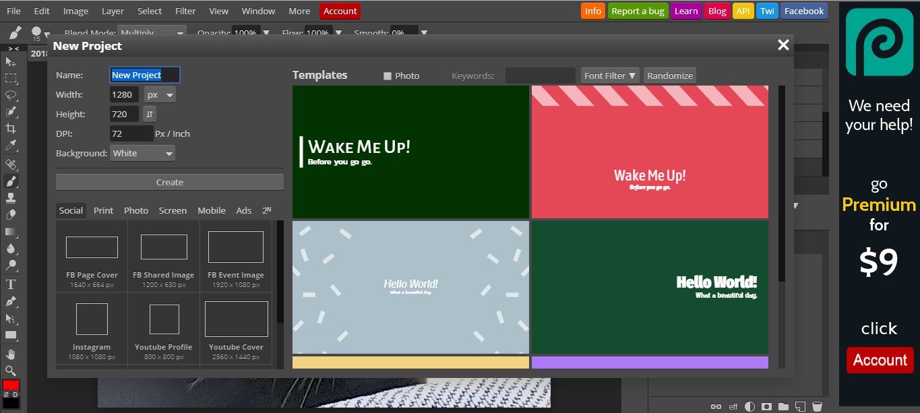Close the New Project dialog
This screenshot has height=413, width=920.
point(783,45)
